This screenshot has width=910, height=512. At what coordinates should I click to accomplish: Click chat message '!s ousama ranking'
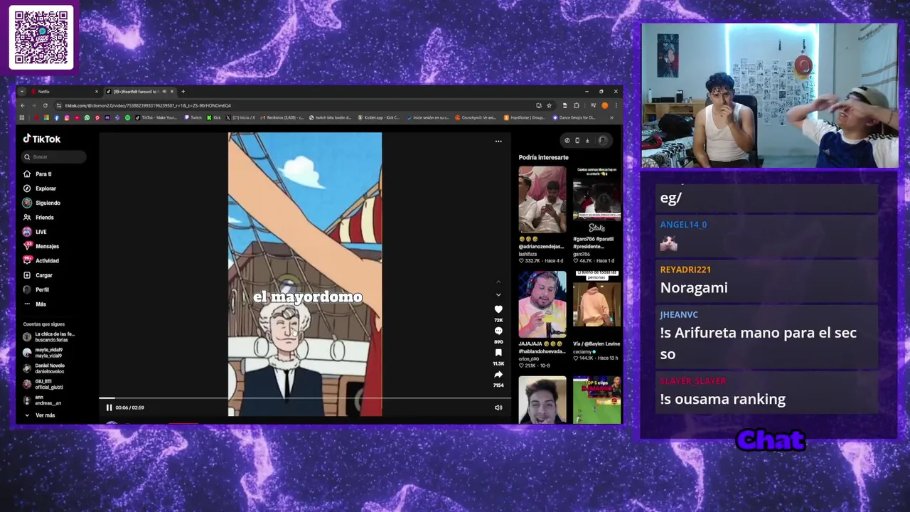[x=723, y=399]
